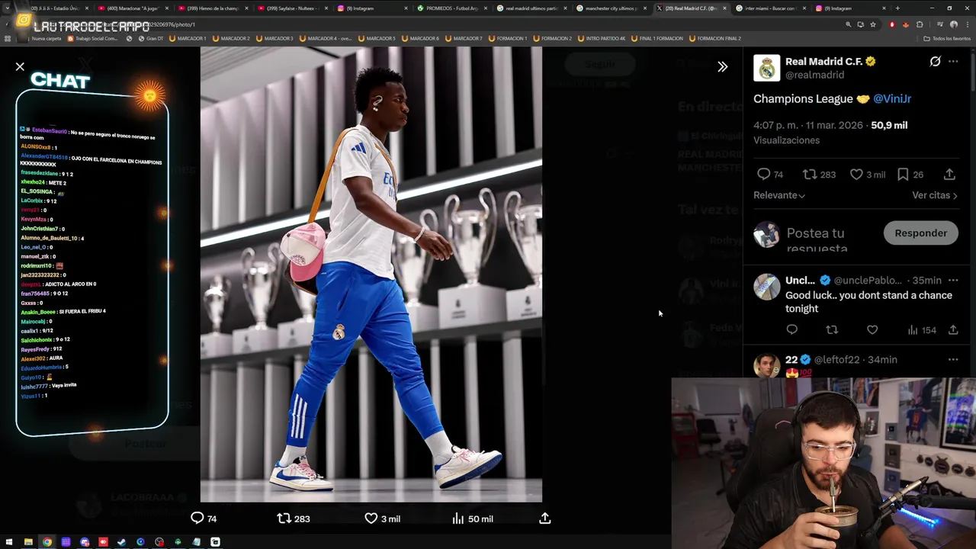Share unclePablo's comment
The width and height of the screenshot is (976, 549).
(953, 330)
